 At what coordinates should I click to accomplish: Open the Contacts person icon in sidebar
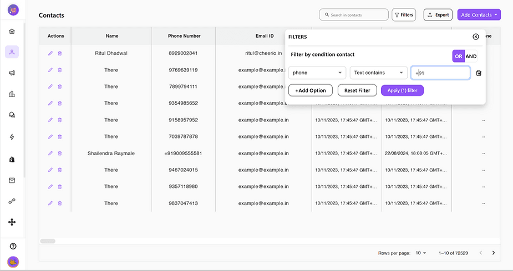coord(12,52)
